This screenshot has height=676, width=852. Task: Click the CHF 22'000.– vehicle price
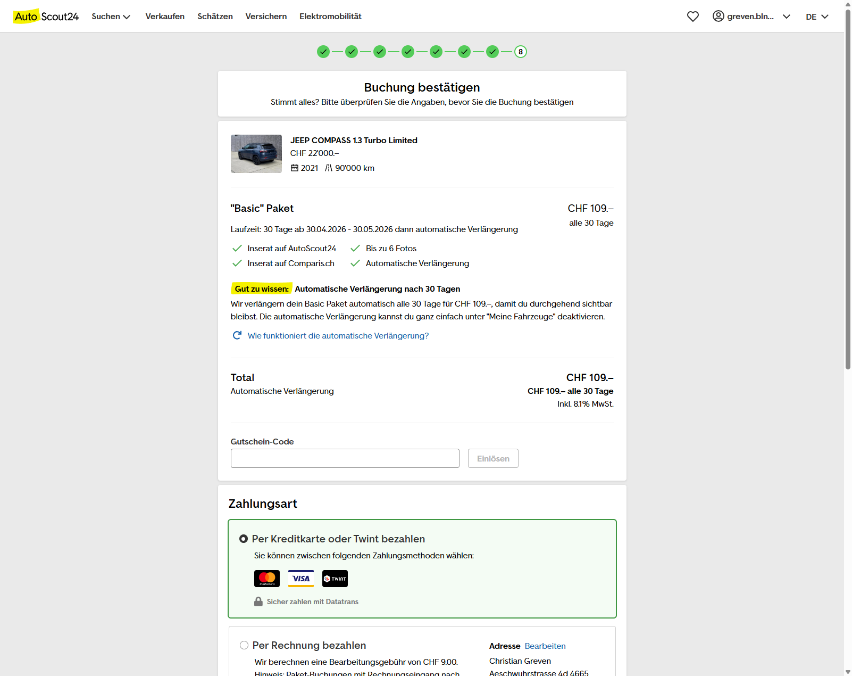[x=314, y=153]
